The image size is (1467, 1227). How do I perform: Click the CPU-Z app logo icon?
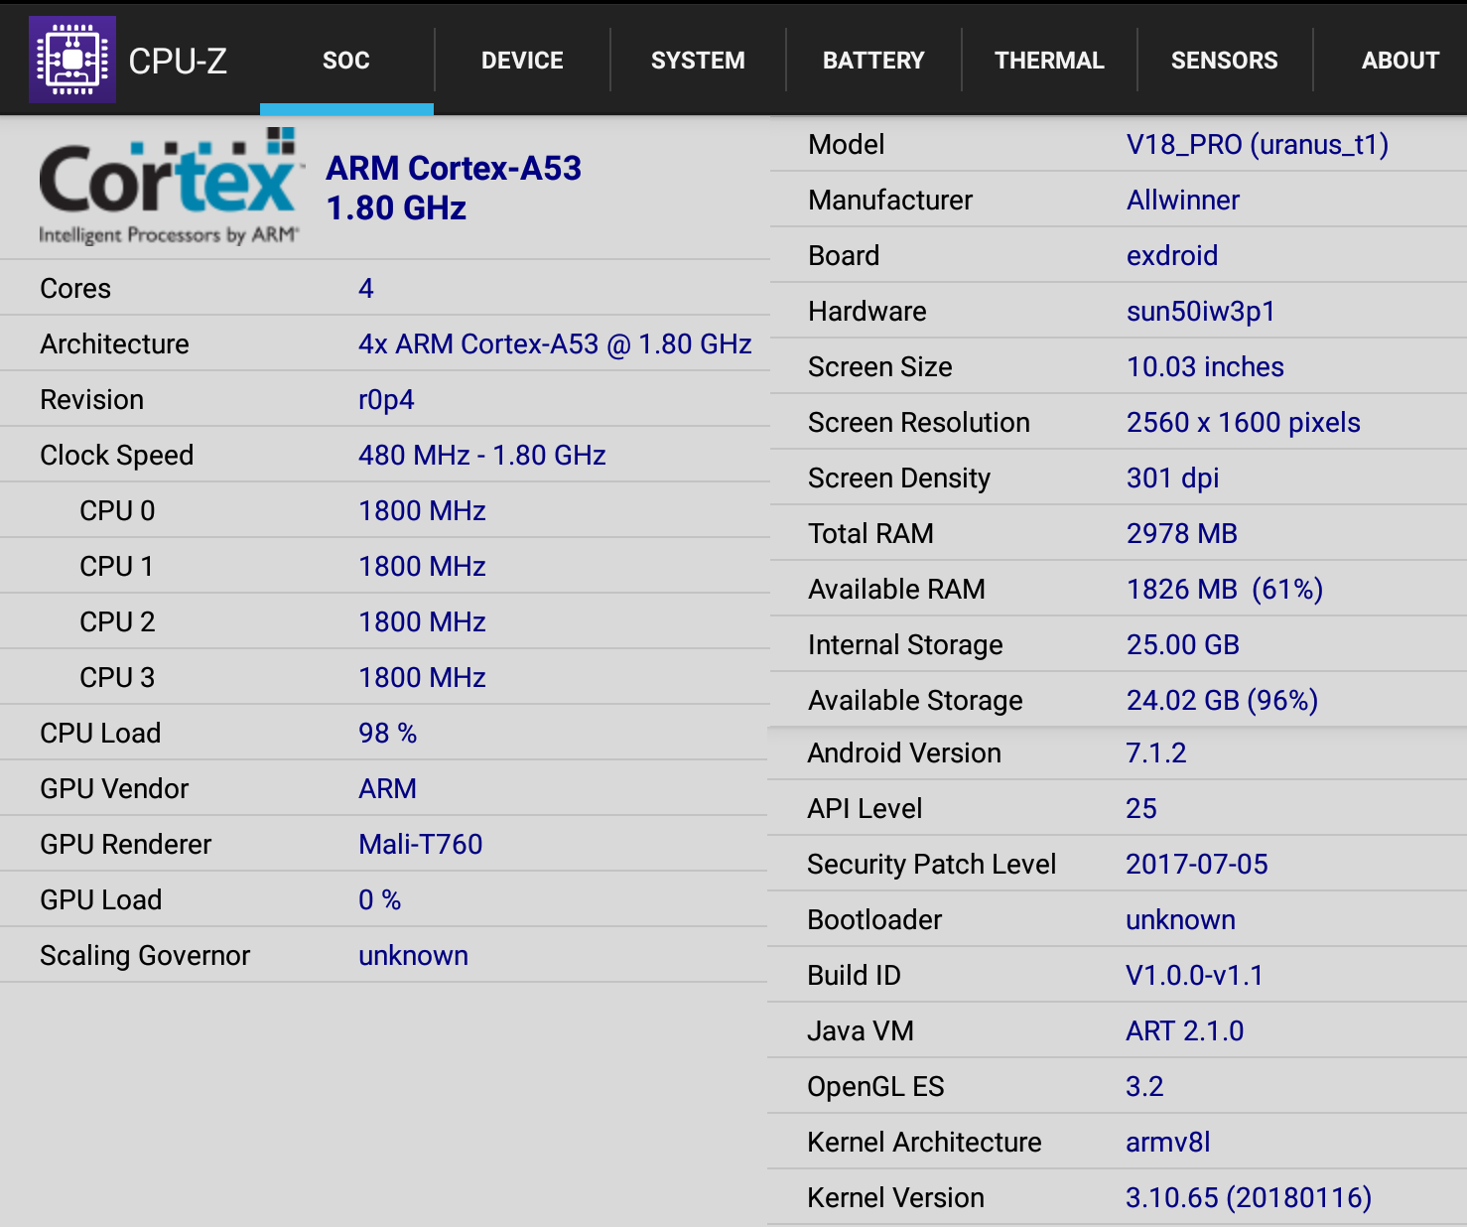tap(72, 60)
